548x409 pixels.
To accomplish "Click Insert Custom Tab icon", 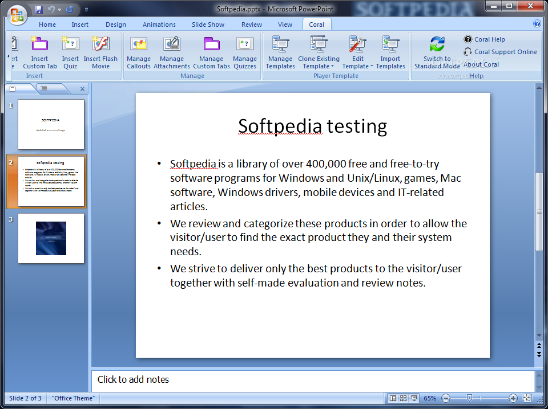I will 39,52.
